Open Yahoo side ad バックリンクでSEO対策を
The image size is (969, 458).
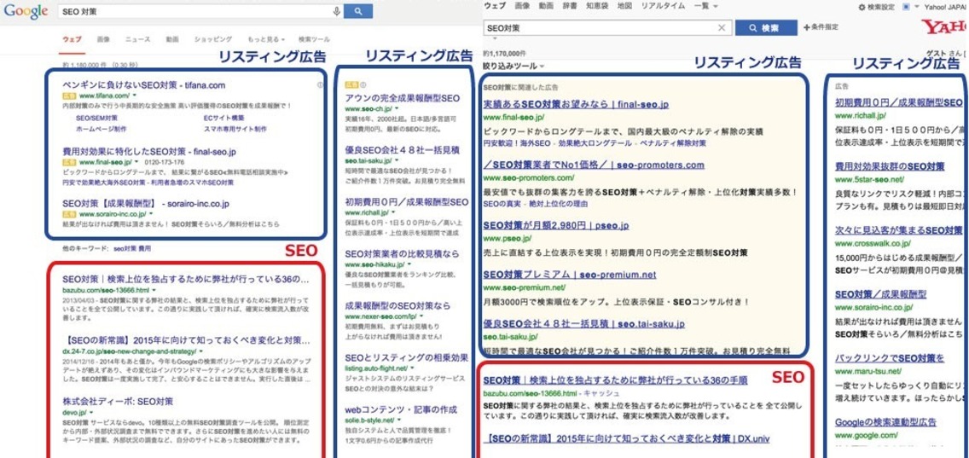coord(890,358)
